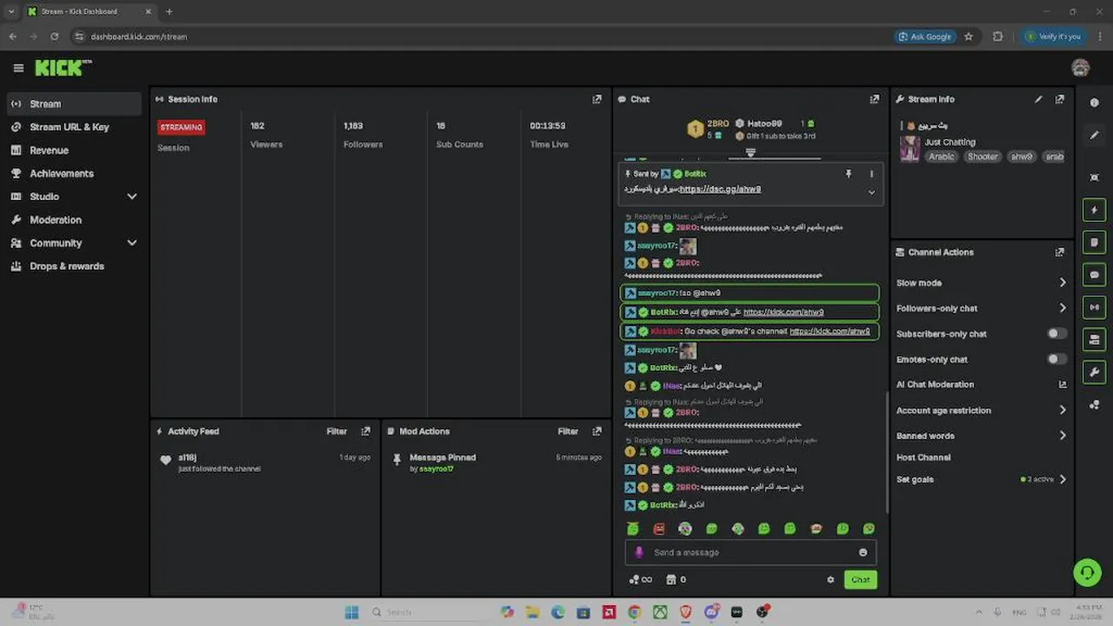
Task: Click the wrench icon in right sidebar
Action: [x=1094, y=372]
